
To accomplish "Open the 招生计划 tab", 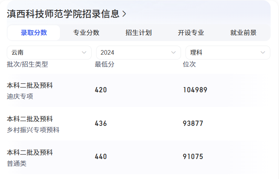I will 139,33.
